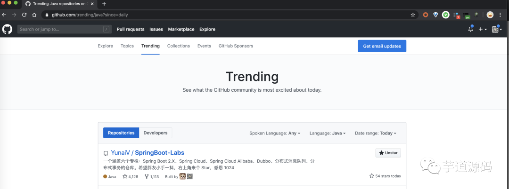Click the repository icon beside YunaiV
The image size is (509, 189).
coord(106,153)
